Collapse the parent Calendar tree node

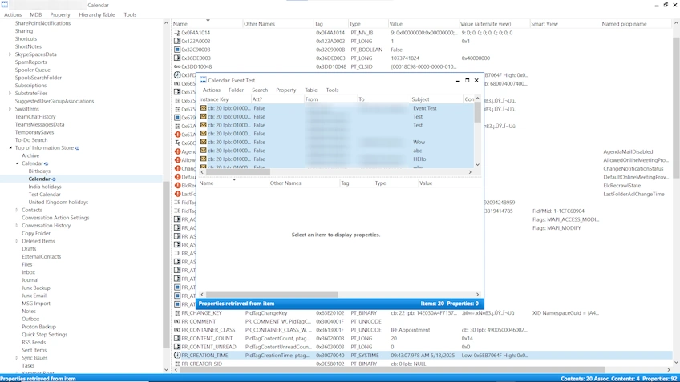18,163
